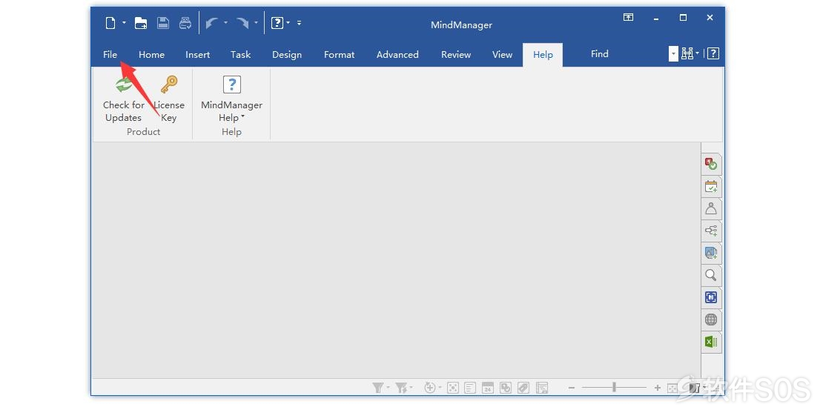823x410 pixels.
Task: Click the Power Filter funnel icon
Action: 401,388
